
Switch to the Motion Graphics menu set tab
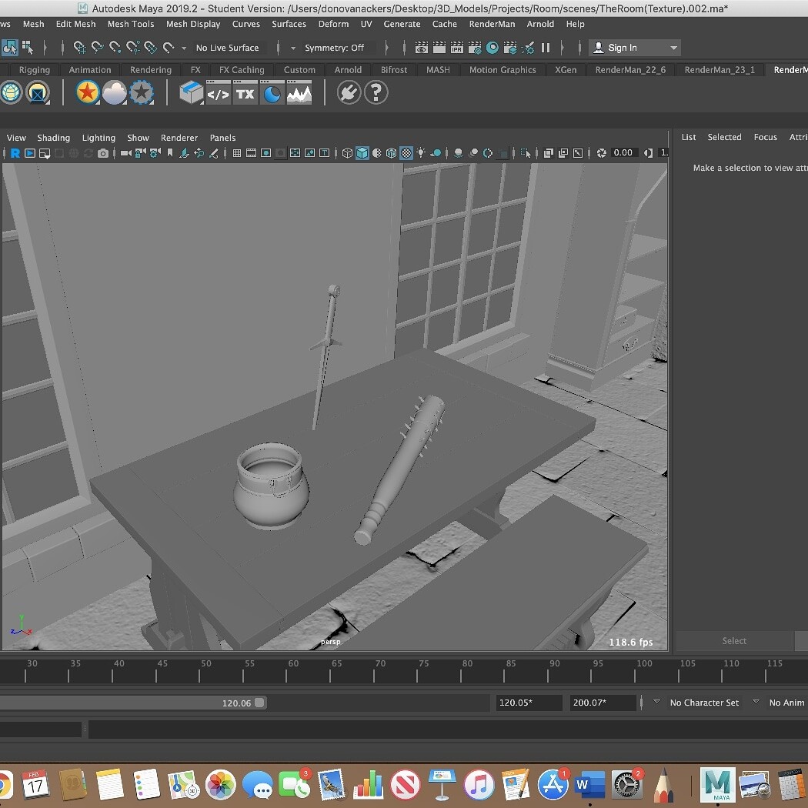(502, 69)
